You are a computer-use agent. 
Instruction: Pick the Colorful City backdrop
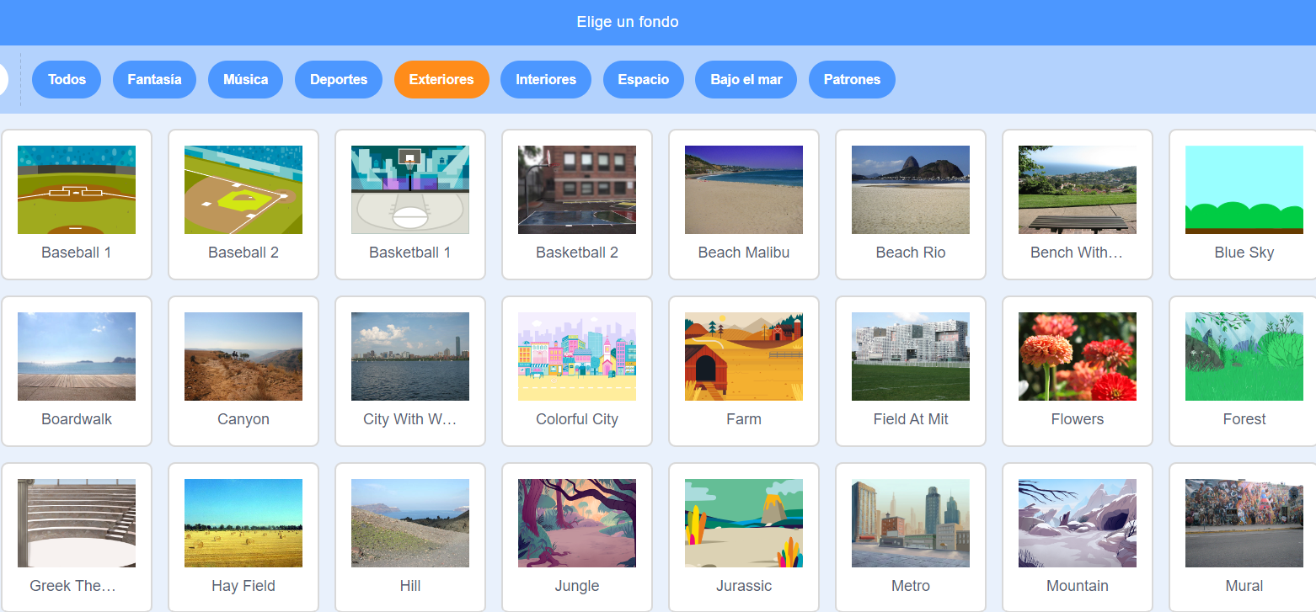tap(577, 357)
